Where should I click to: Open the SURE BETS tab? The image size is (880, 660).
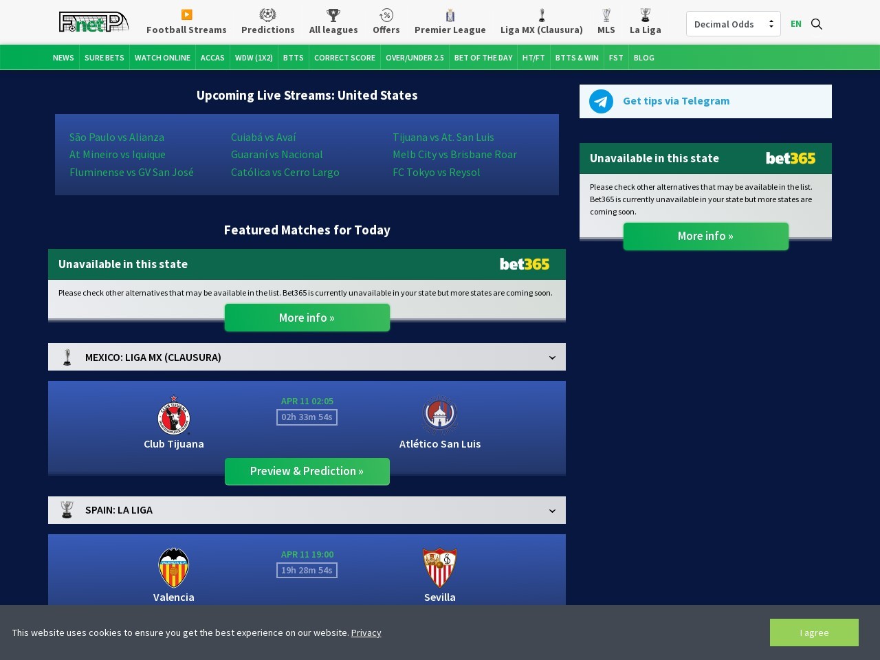coord(104,58)
